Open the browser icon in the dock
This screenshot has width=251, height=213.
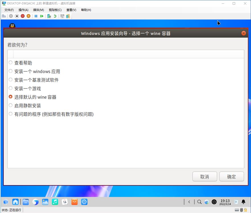35,202
